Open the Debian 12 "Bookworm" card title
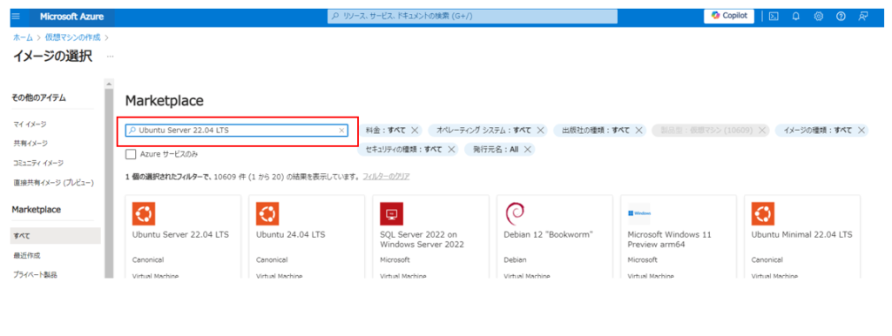This screenshot has width=892, height=336. point(549,234)
